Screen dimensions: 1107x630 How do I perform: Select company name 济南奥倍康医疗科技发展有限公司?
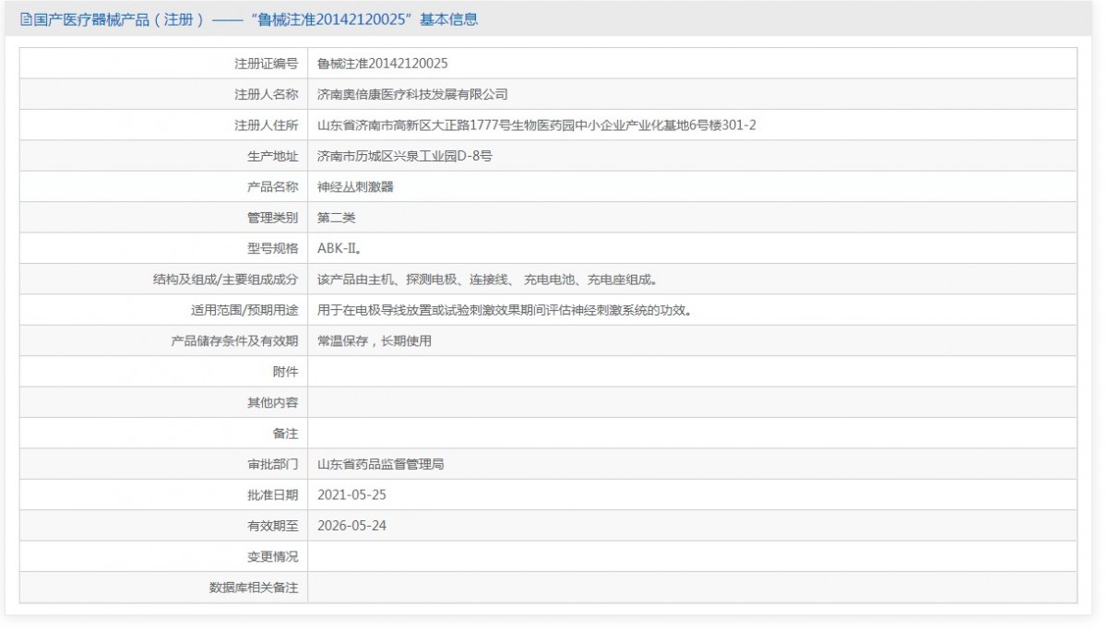point(412,94)
